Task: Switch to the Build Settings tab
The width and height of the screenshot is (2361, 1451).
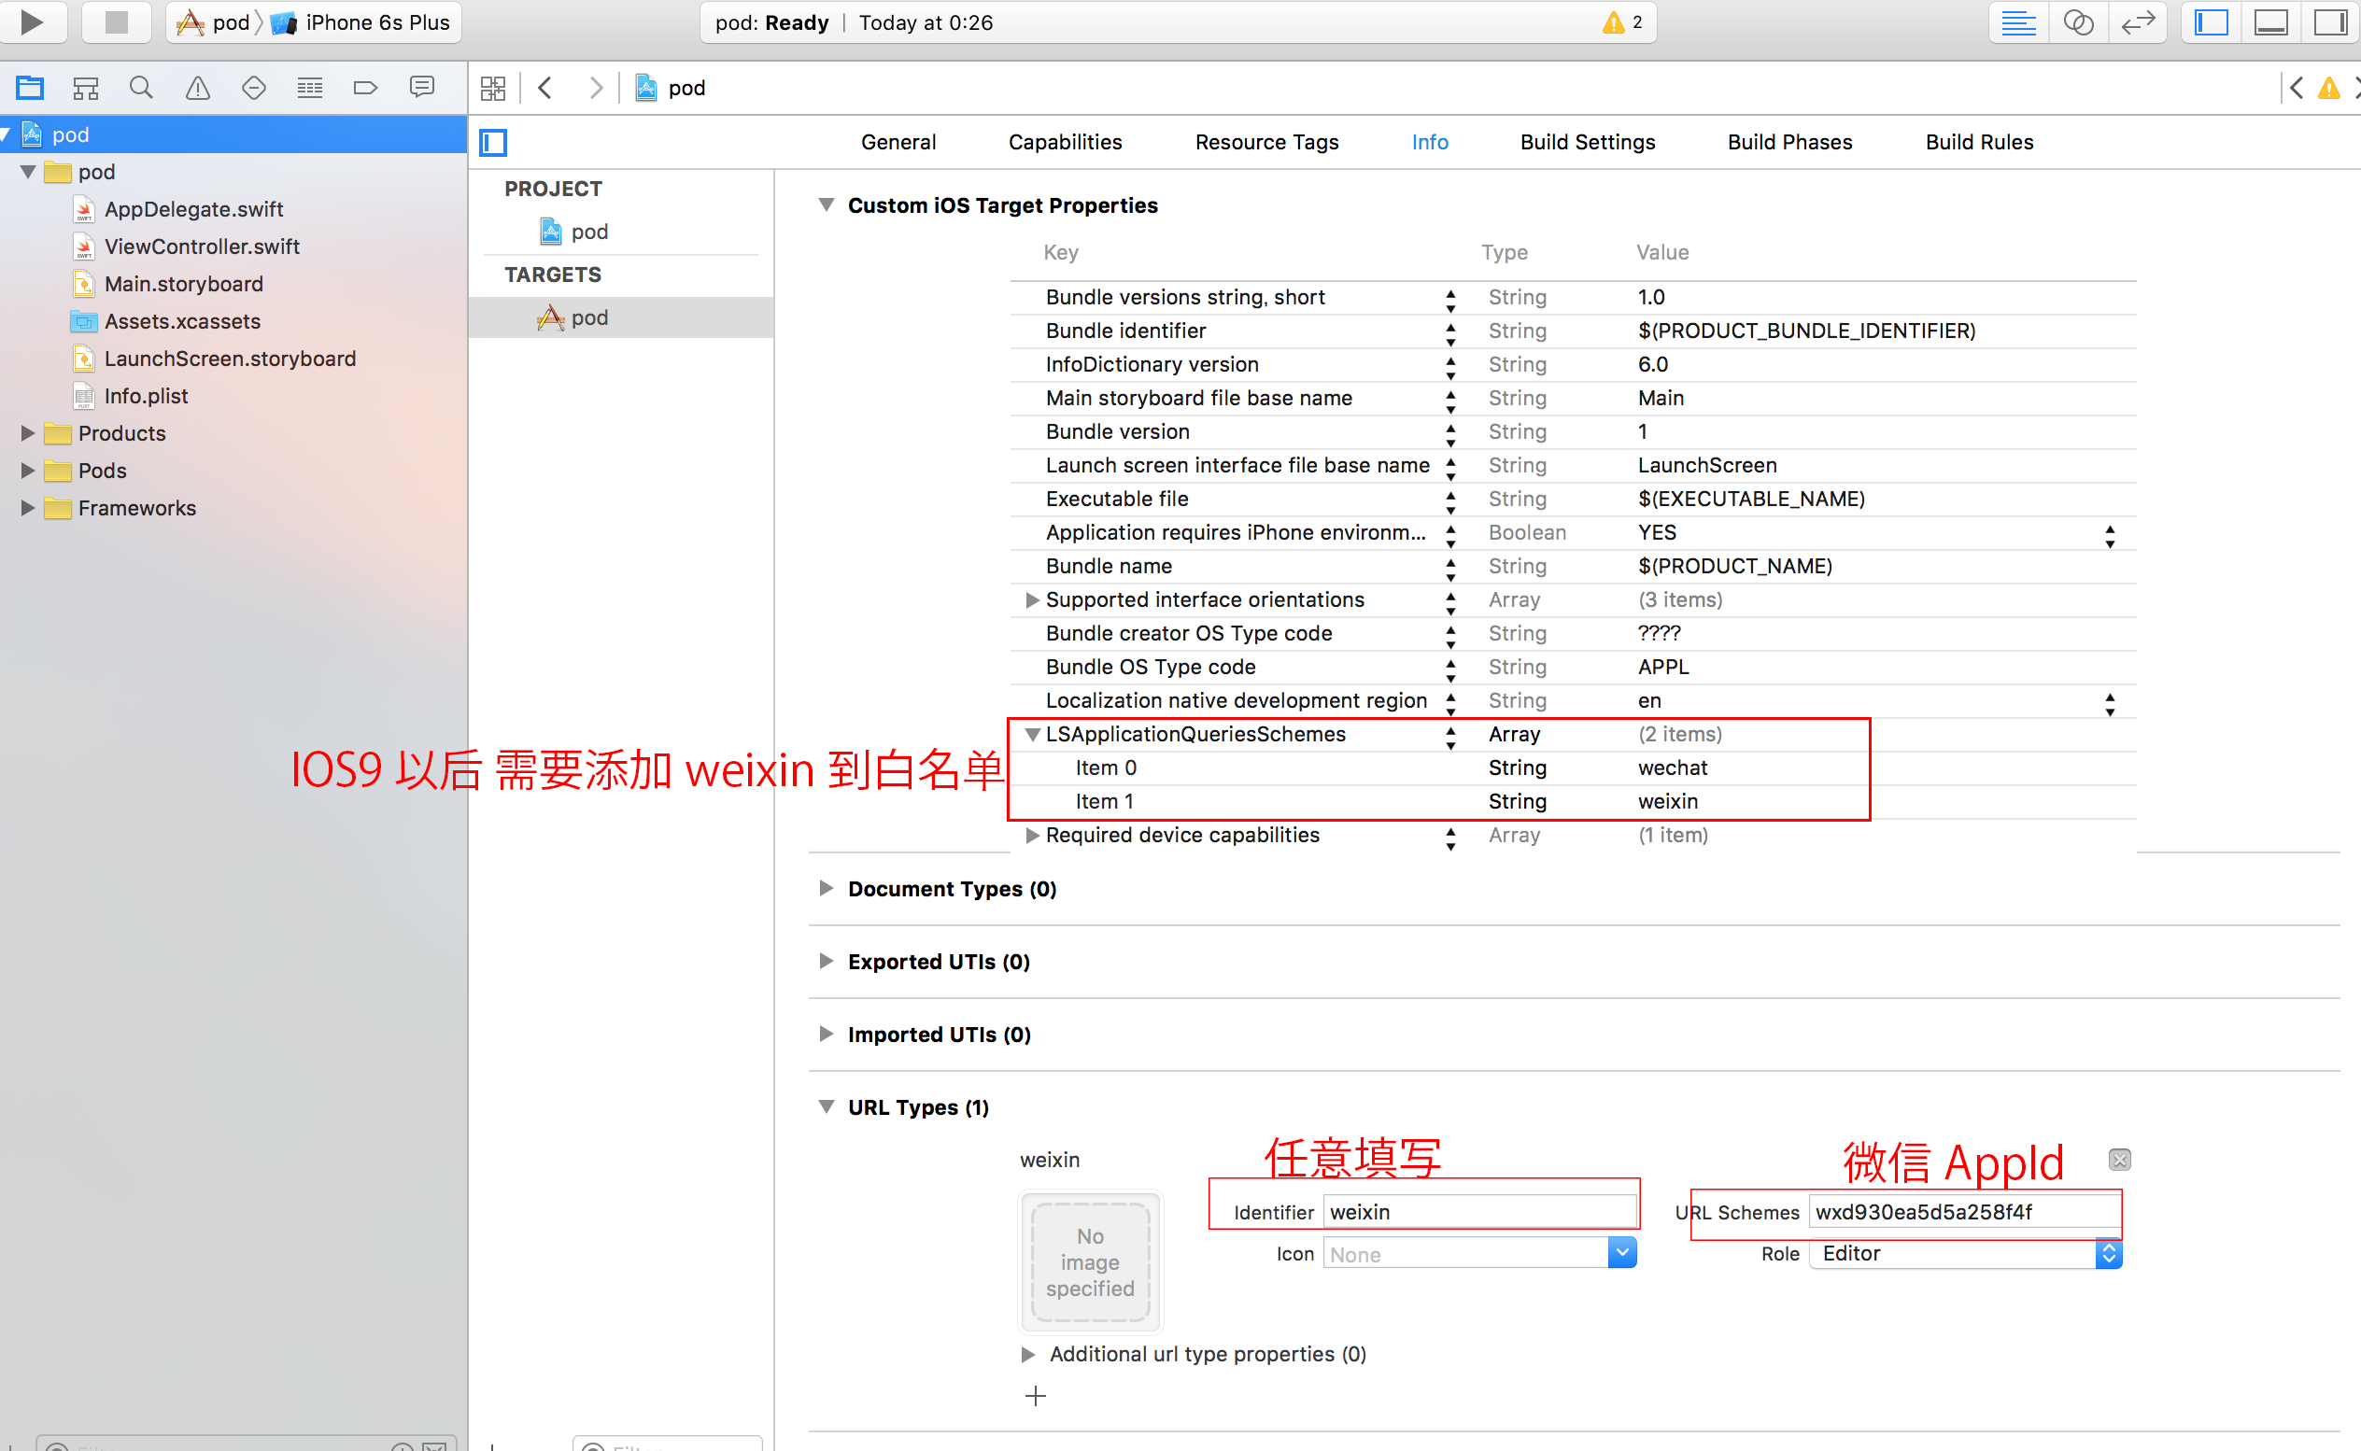Action: point(1587,141)
